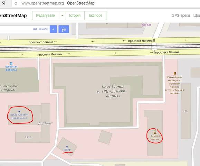This screenshot has width=200, height=166.
Task: Click the dot marker above КПРФ
Action: coord(67,147)
